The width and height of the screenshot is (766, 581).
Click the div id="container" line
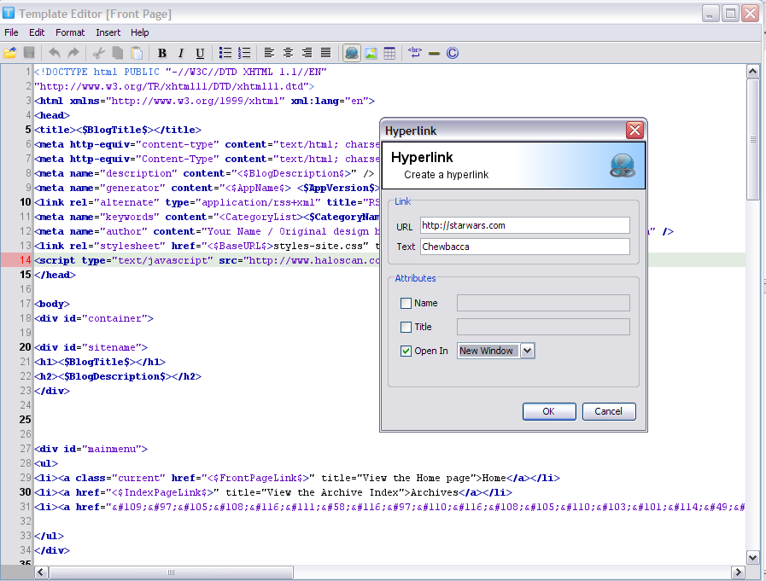(x=94, y=318)
